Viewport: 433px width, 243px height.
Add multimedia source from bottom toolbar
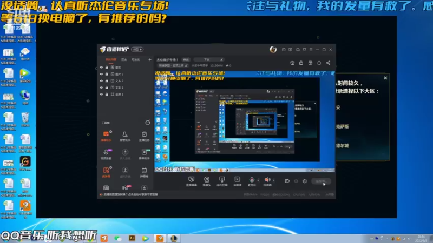coord(238,181)
